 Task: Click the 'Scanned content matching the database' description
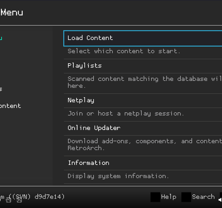144,82
